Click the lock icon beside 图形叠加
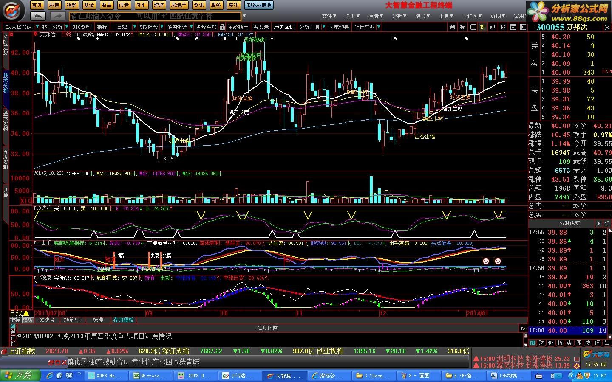Viewport: 612px width, 382px height. (222, 27)
